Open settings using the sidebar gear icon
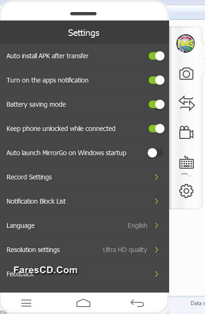Screen dimensions: 205x314 click(186, 191)
